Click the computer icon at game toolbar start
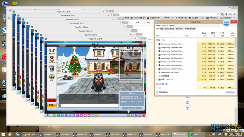 [48, 115]
